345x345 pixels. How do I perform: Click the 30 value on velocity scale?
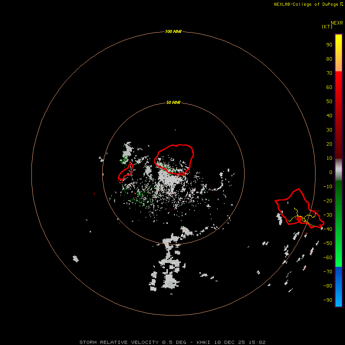(x=329, y=130)
